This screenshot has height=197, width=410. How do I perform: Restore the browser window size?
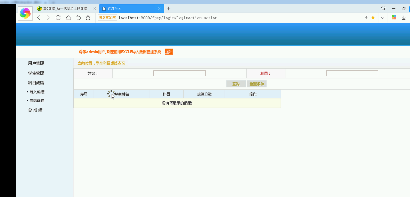404,8
